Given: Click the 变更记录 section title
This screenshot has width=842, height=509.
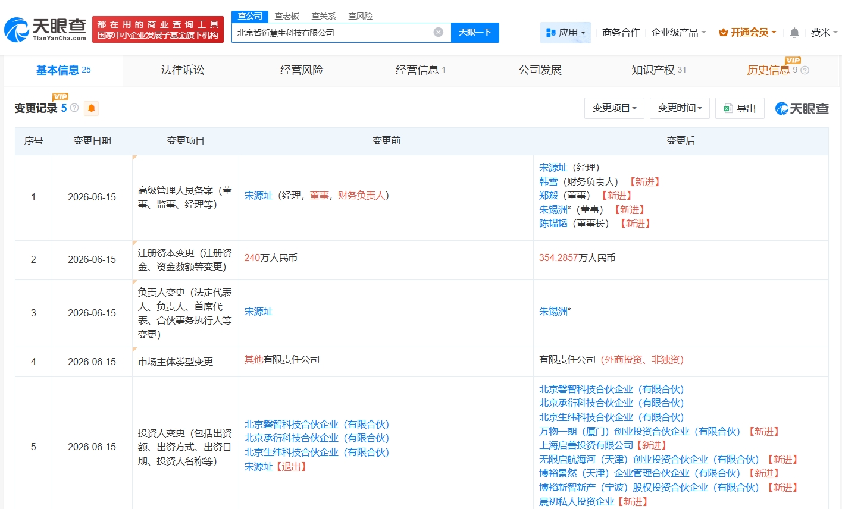Looking at the screenshot, I should tap(36, 108).
